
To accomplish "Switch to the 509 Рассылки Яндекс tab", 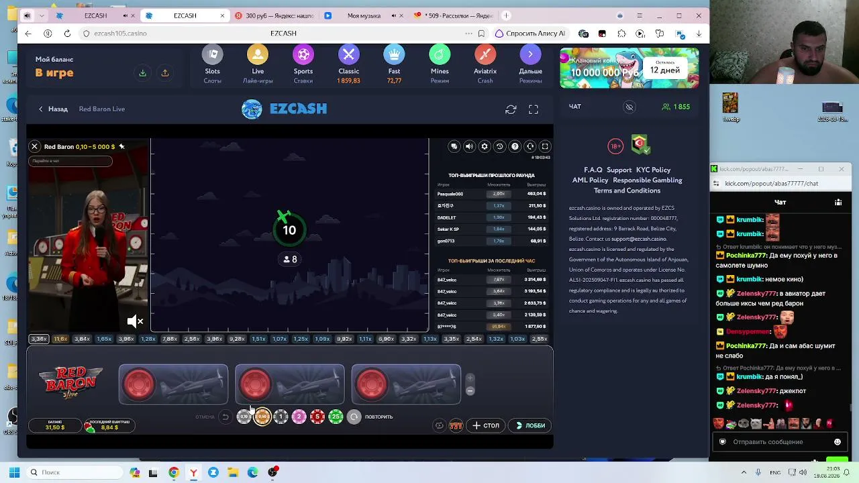I will (x=453, y=15).
